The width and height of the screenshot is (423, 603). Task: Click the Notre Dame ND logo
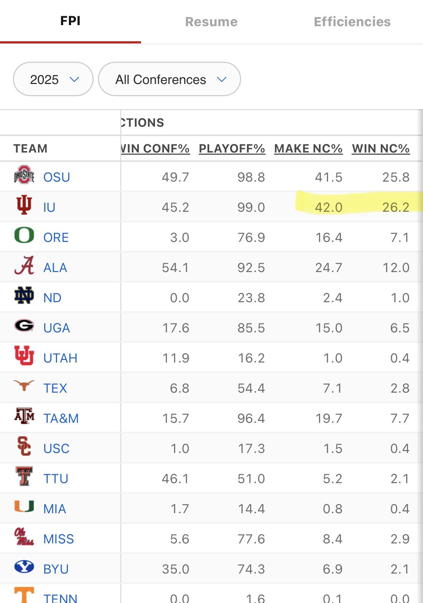coord(24,296)
